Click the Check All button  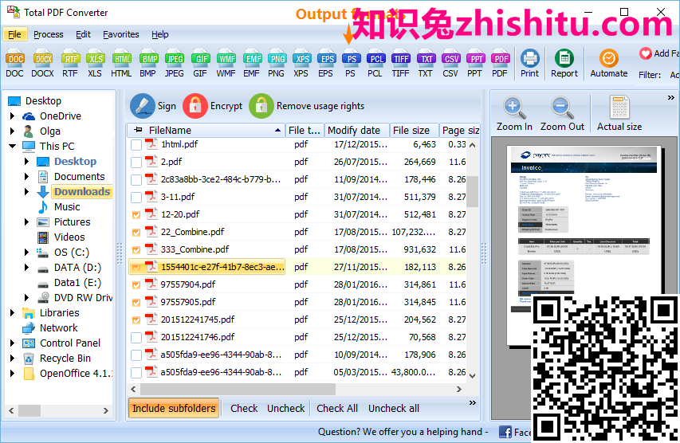(x=337, y=408)
